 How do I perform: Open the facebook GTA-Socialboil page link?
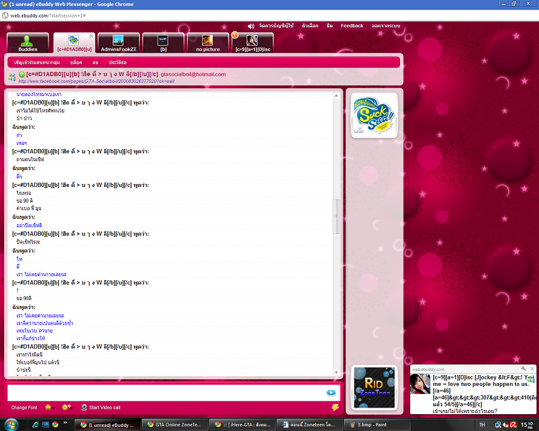(96, 81)
